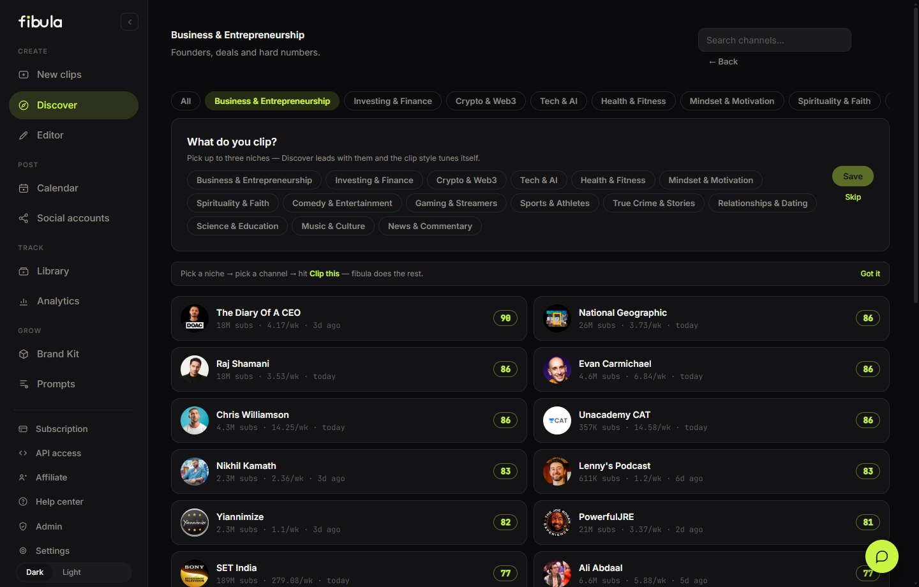Open the SET India channel card
The image size is (919, 587).
pyautogui.click(x=348, y=569)
